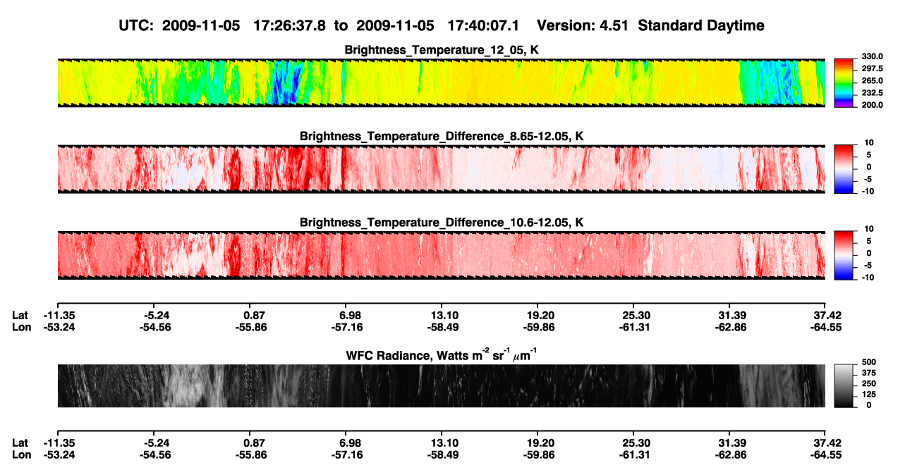Screen dimensions: 917x470
Task: Click the 'Lon' label on the upper axis
Action: pyautogui.click(x=21, y=328)
